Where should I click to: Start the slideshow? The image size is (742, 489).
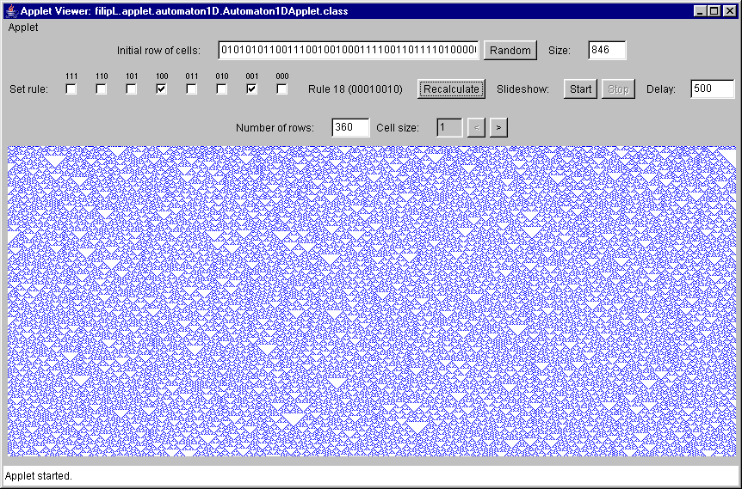click(x=580, y=89)
